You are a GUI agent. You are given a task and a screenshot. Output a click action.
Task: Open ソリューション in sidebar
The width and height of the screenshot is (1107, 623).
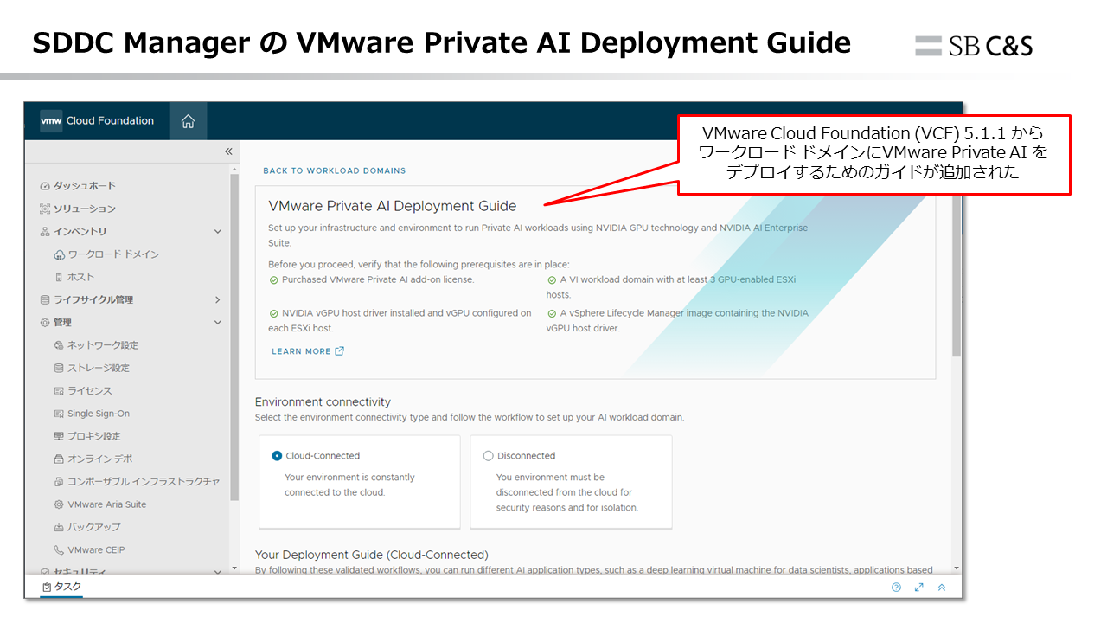85,209
